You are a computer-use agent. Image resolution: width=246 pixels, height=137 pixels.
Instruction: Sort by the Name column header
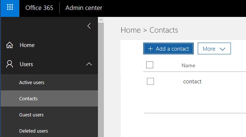click(x=188, y=65)
